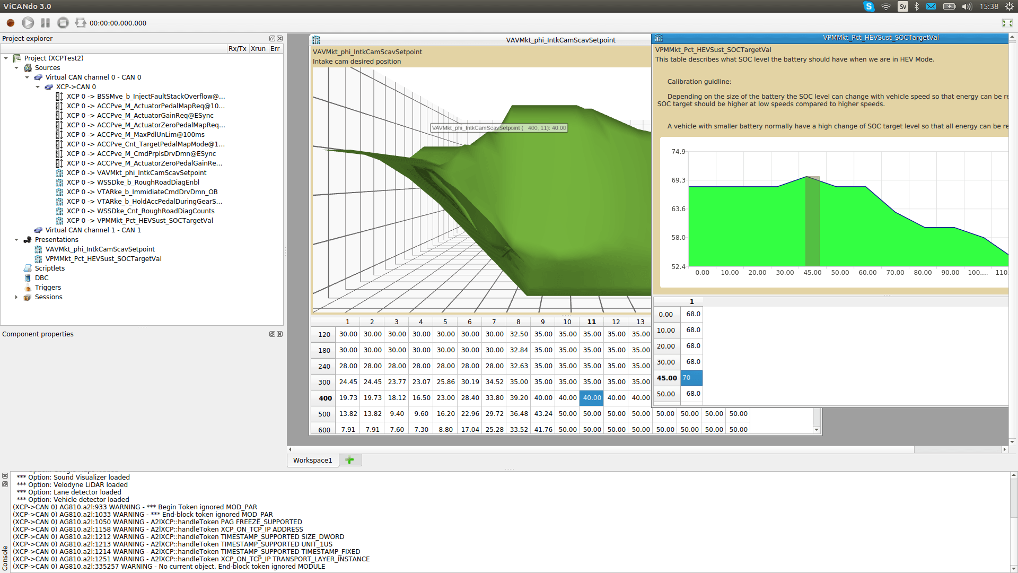Click the time counter toolbar icon

click(81, 23)
